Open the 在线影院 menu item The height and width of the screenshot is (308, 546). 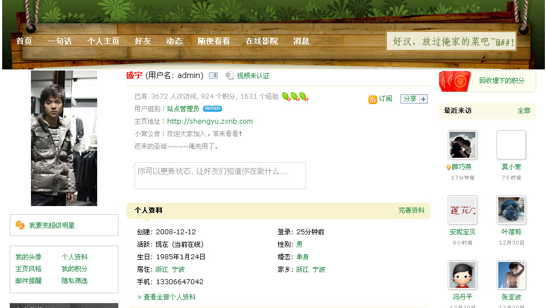pyautogui.click(x=262, y=41)
